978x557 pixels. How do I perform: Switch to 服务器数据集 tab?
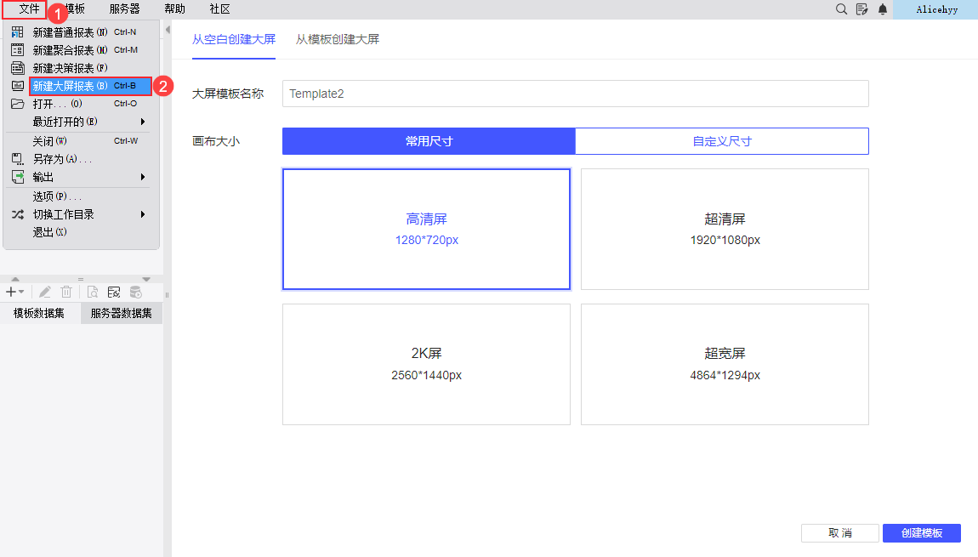tap(121, 313)
